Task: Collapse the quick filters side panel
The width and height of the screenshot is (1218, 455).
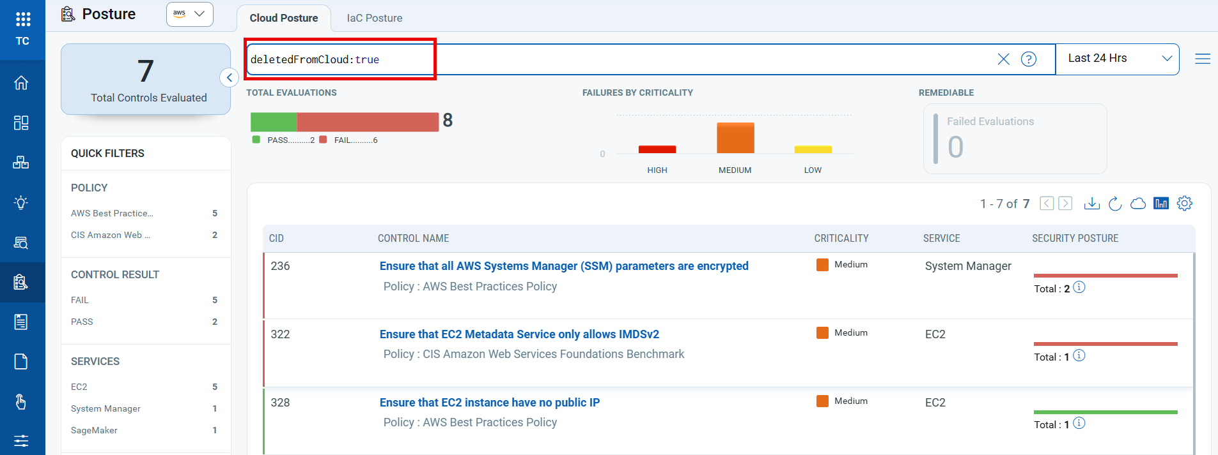Action: coord(230,78)
